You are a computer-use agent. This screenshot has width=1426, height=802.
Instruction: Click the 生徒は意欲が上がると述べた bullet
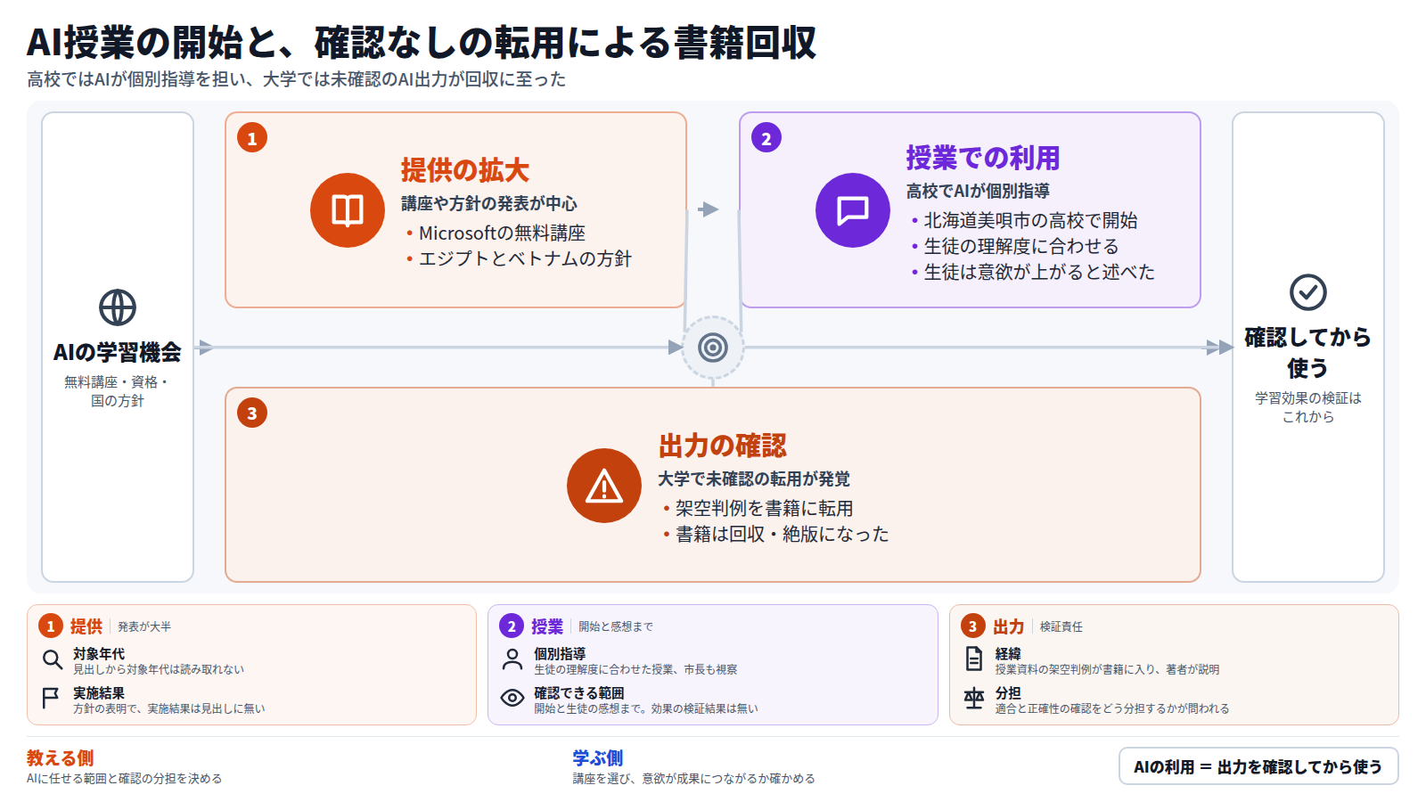1033,272
